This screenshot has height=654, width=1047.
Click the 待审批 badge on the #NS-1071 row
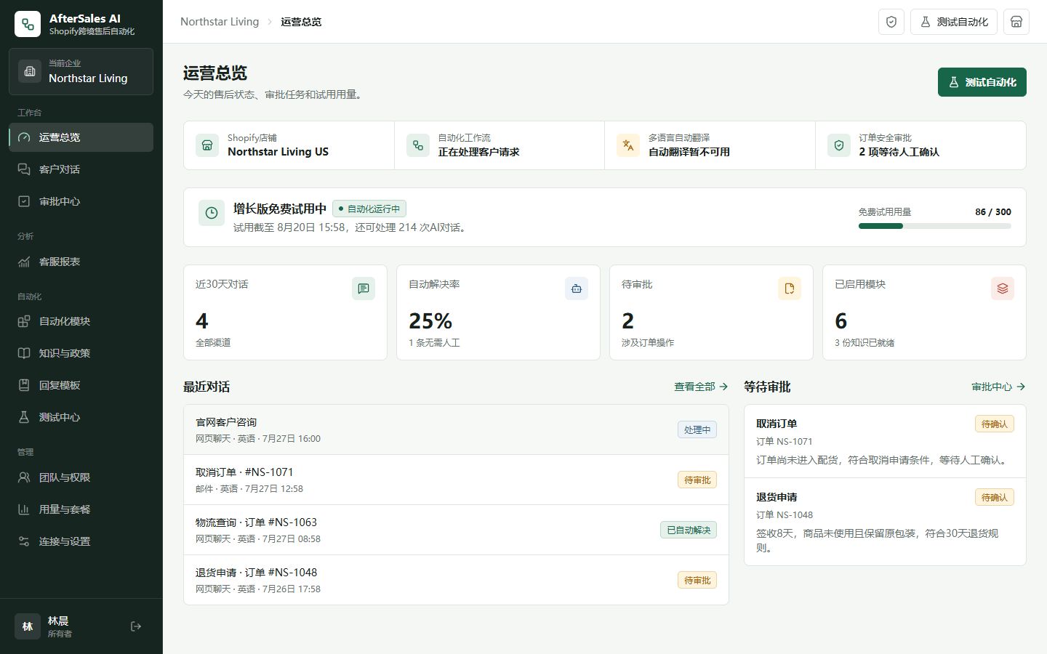[x=697, y=480]
